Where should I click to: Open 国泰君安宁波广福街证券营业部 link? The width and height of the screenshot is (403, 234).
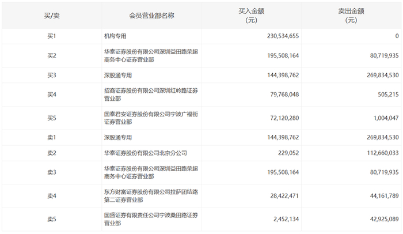[149, 118]
